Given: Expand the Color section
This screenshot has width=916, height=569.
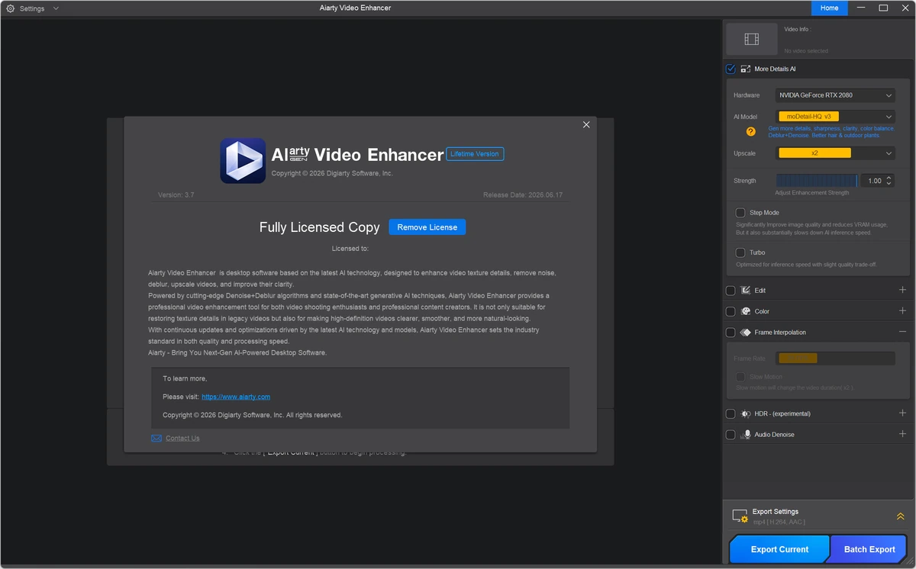Looking at the screenshot, I should pyautogui.click(x=902, y=311).
